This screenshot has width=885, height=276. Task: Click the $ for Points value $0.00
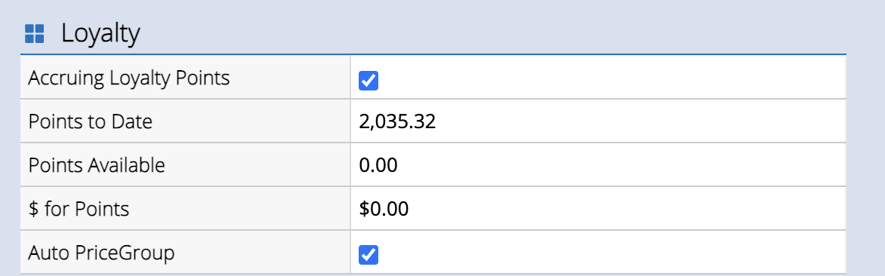point(384,209)
